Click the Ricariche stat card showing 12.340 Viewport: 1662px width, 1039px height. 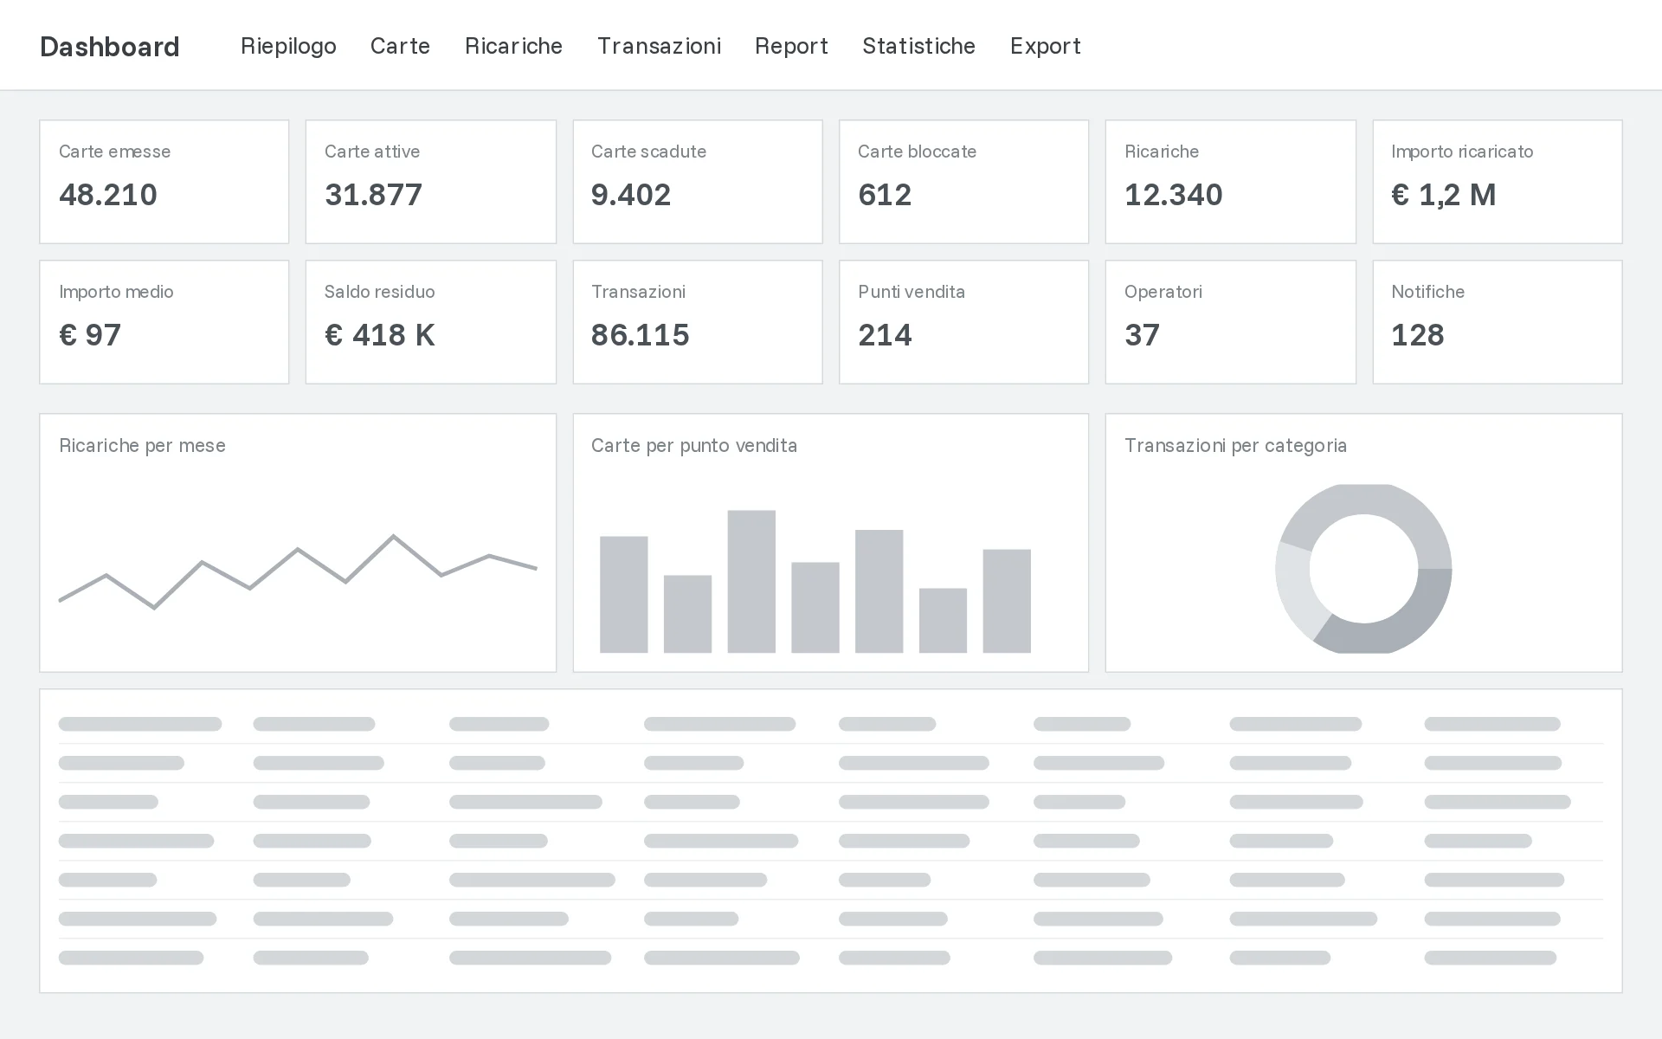pos(1230,182)
